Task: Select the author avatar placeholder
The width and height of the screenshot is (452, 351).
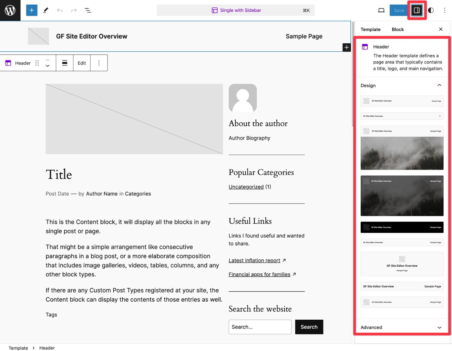Action: [243, 98]
